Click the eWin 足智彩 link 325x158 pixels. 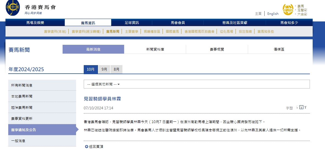[302, 10]
